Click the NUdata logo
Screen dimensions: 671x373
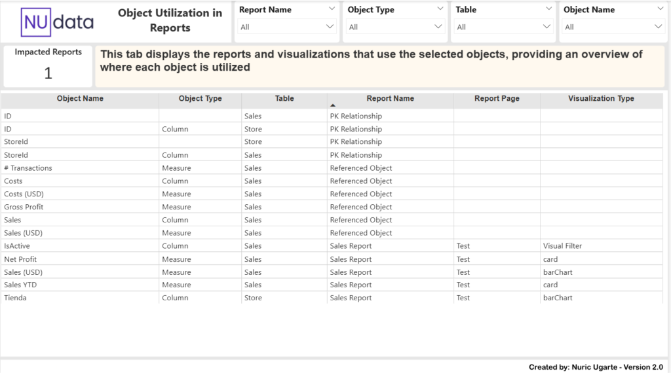coord(58,22)
